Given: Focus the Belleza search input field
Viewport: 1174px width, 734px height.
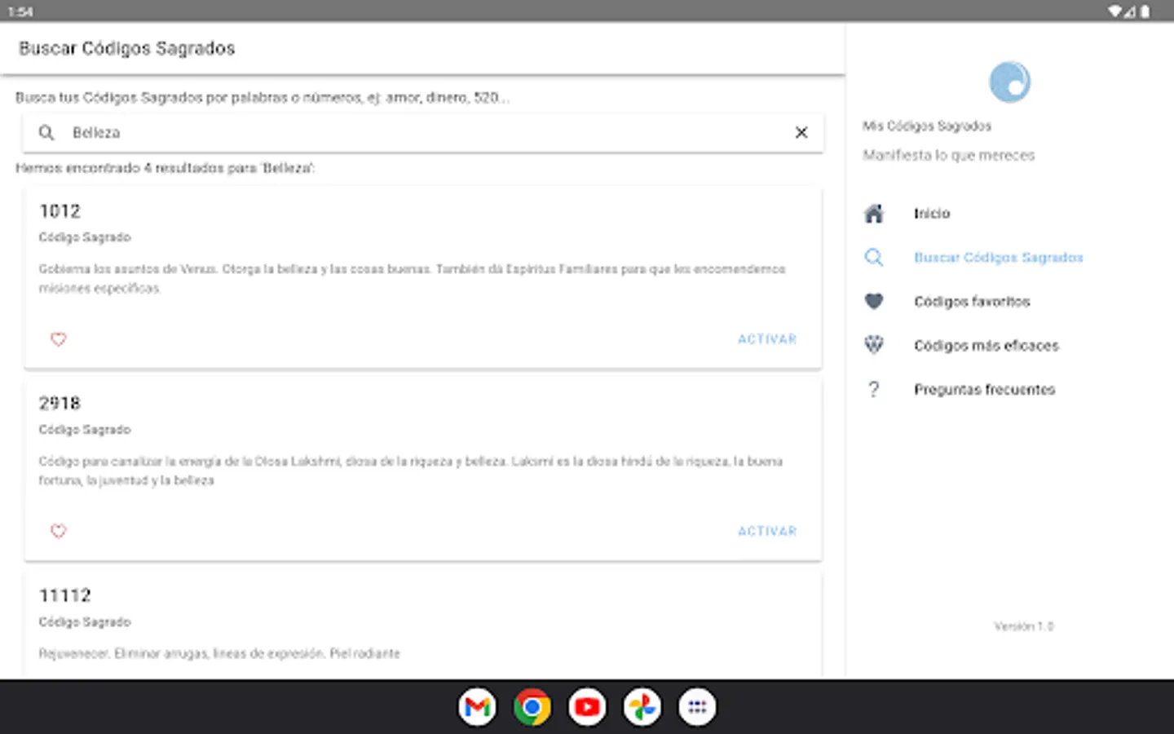Looking at the screenshot, I should click(423, 132).
